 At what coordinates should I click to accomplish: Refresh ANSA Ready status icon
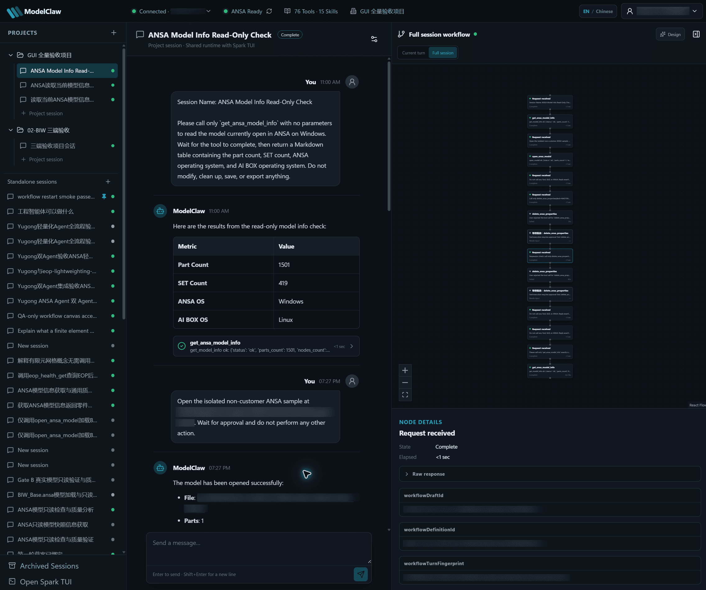pos(269,11)
